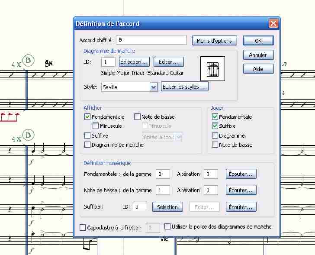The image size is (315, 255).
Task: Open the Style dropdown showing Seville
Action: pyautogui.click(x=153, y=87)
